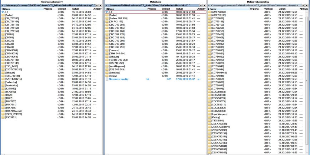Open the middle panel favorites star button
The image size is (310, 155).
tap(201, 5)
